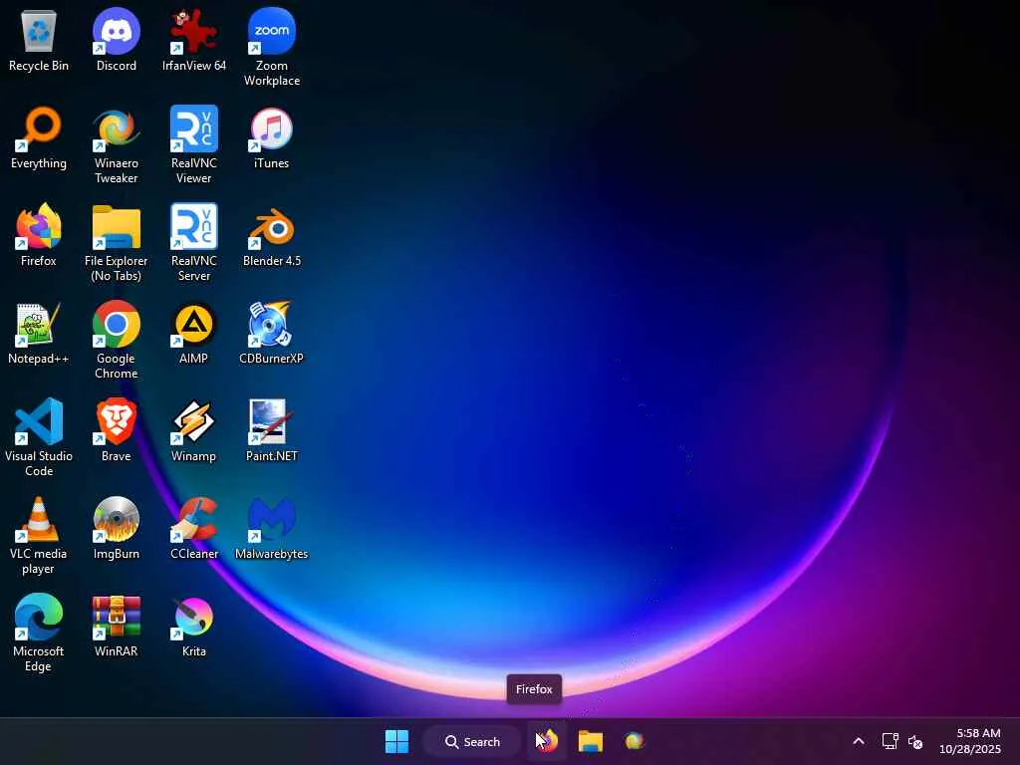This screenshot has width=1020, height=765.
Task: Select the Zoom Workplace desktop shortcut
Action: pos(272,48)
